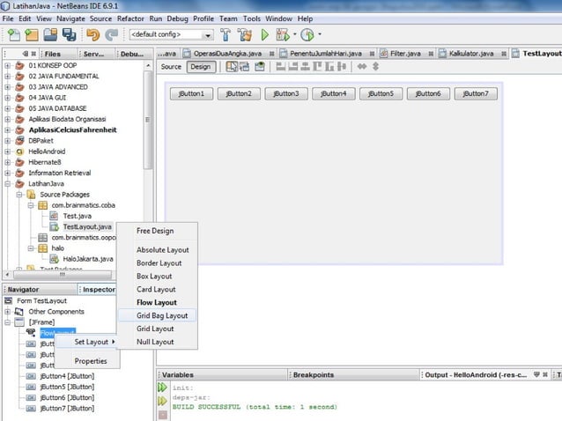Click the Undo arrow icon
The width and height of the screenshot is (562, 421).
92,35
